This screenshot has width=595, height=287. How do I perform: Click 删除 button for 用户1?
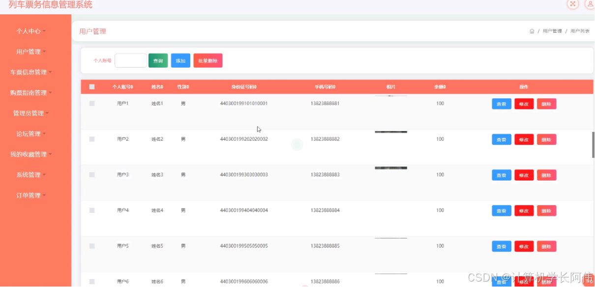[547, 104]
